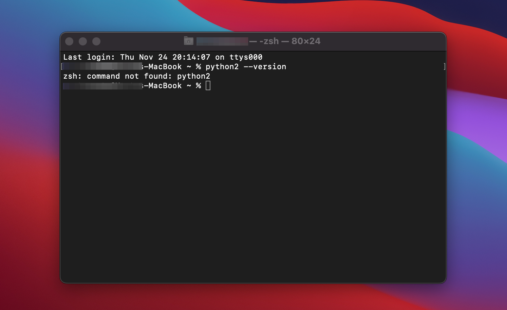Click the "-zsh" text in window title
This screenshot has width=507, height=310.
(269, 41)
